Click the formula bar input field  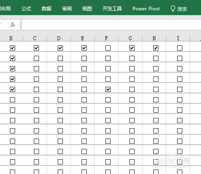pos(111,25)
